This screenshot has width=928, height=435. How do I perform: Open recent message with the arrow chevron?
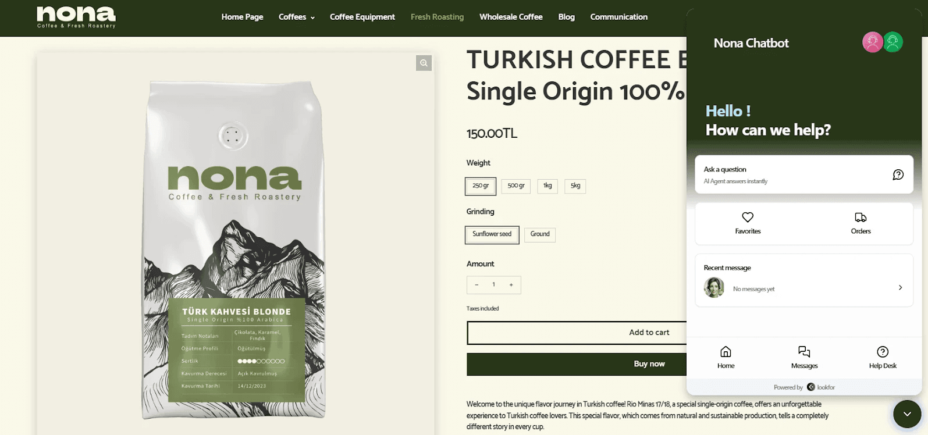[x=900, y=287]
